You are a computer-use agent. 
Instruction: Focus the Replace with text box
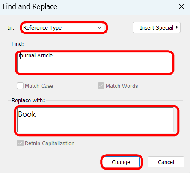(x=95, y=120)
